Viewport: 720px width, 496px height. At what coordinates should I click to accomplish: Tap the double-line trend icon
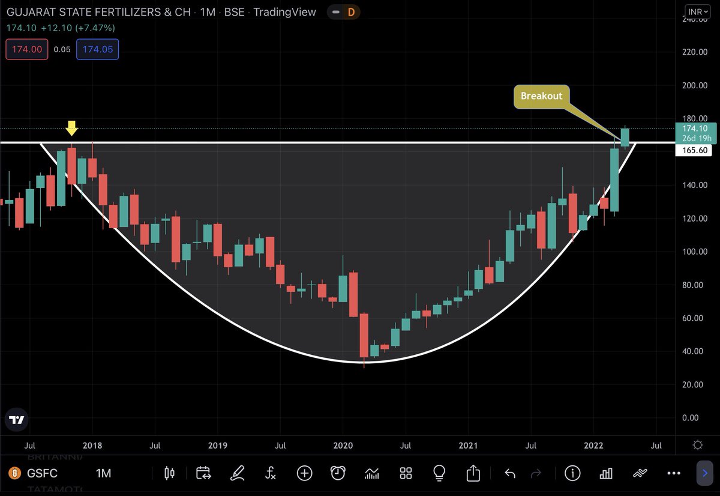pyautogui.click(x=640, y=473)
